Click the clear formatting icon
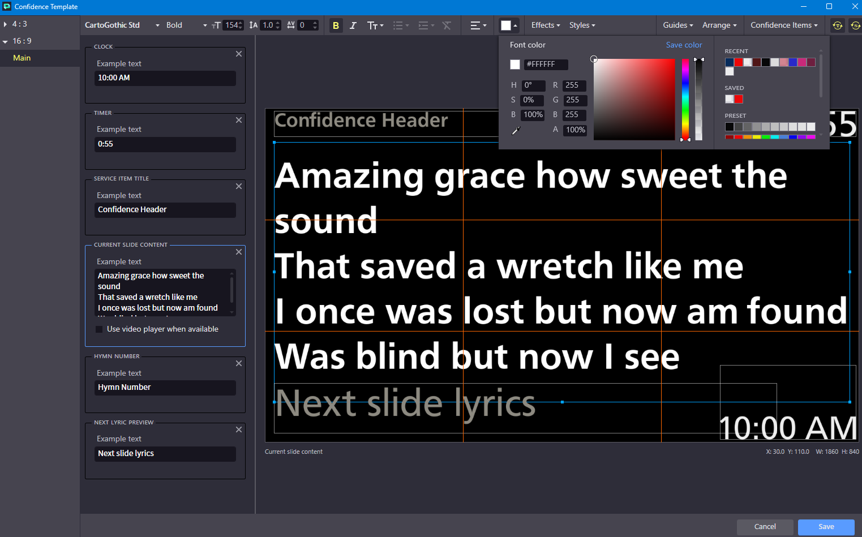The width and height of the screenshot is (862, 537). pyautogui.click(x=447, y=25)
